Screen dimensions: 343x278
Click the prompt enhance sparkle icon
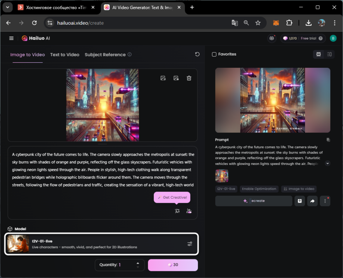coord(177,211)
